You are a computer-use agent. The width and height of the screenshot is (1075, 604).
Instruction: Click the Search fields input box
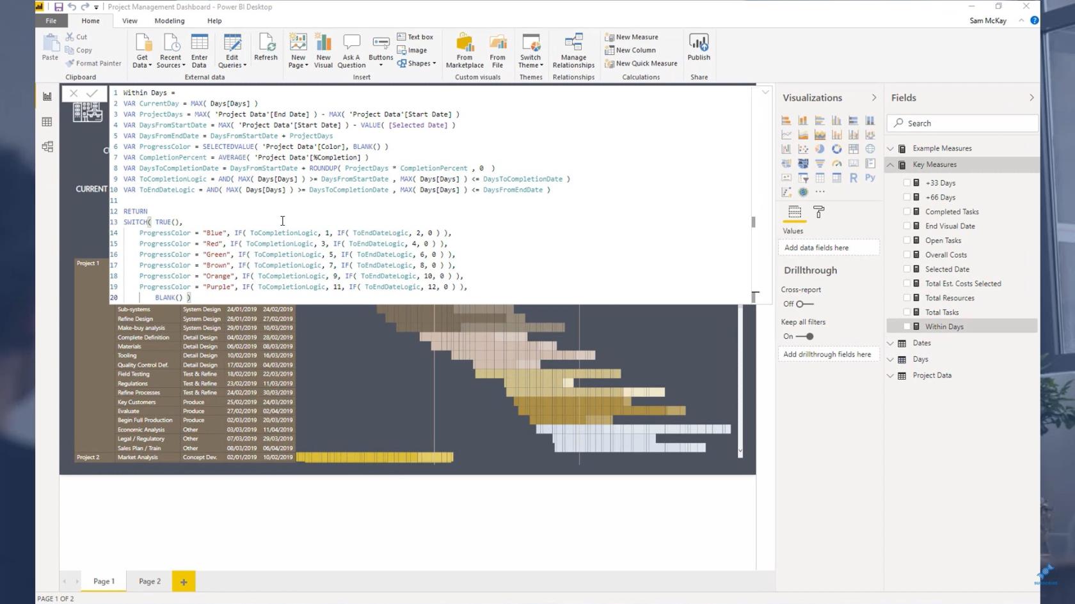click(x=962, y=123)
